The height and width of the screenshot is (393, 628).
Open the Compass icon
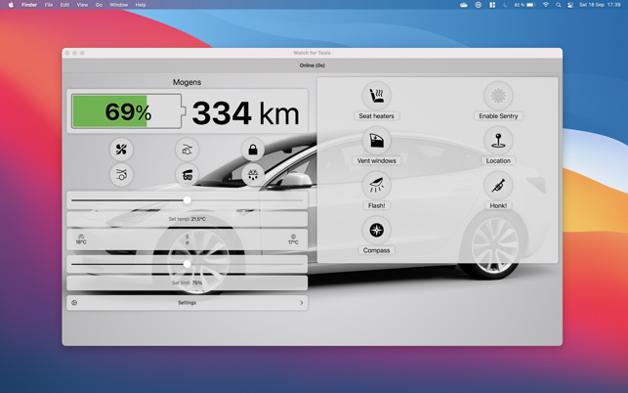coord(376,230)
